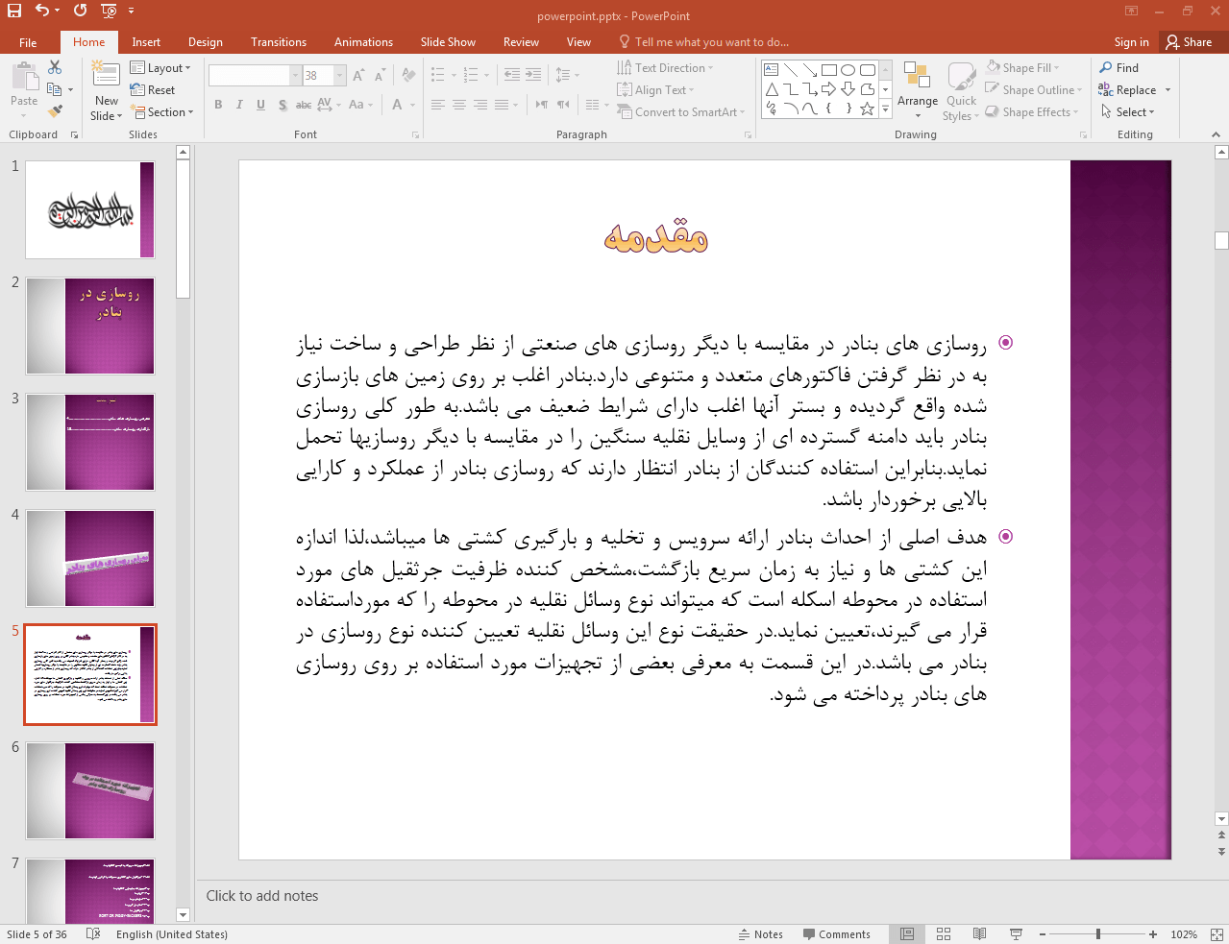1229x944 pixels.
Task: Switch to the Animations tab
Action: (363, 42)
